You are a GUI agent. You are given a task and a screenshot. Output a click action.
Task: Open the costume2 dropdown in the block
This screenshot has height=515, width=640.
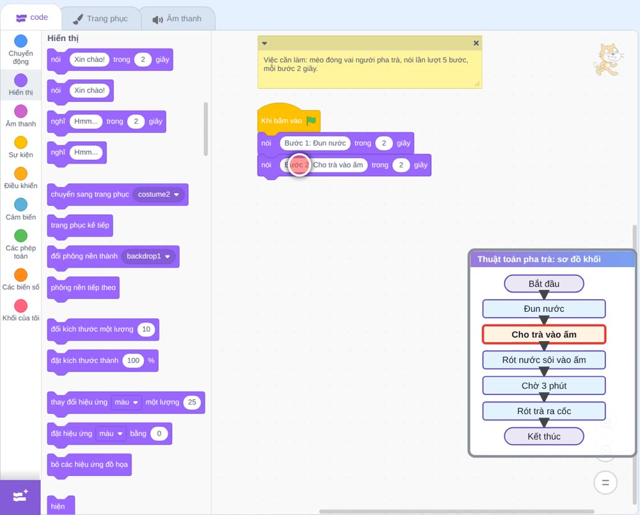158,195
